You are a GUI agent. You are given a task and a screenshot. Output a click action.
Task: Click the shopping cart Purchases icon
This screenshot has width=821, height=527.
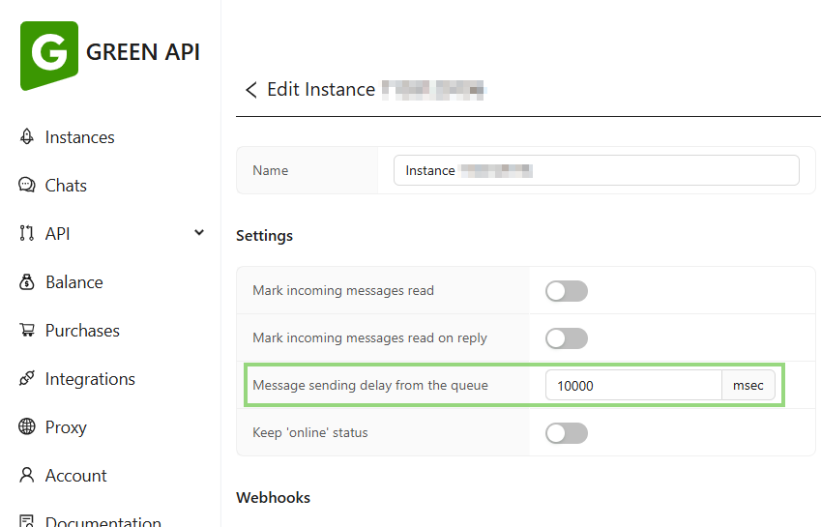[x=27, y=331]
